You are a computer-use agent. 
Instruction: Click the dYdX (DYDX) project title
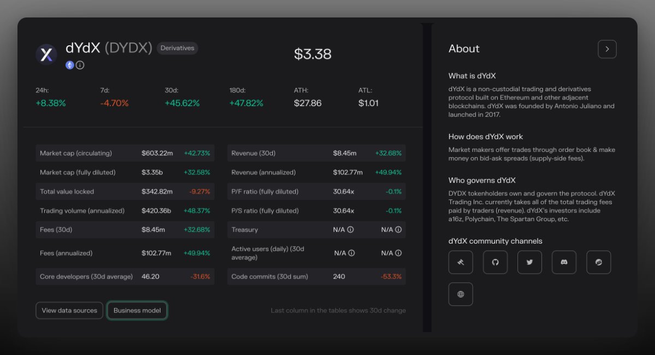click(109, 48)
